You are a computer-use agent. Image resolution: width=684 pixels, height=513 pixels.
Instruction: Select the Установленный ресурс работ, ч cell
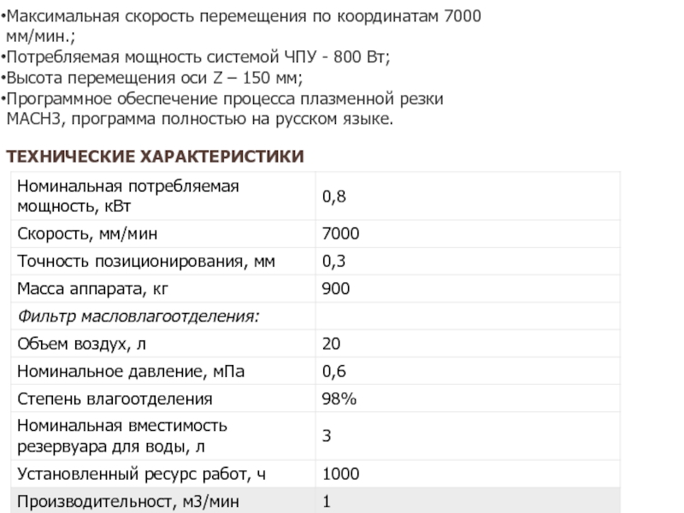point(163,475)
